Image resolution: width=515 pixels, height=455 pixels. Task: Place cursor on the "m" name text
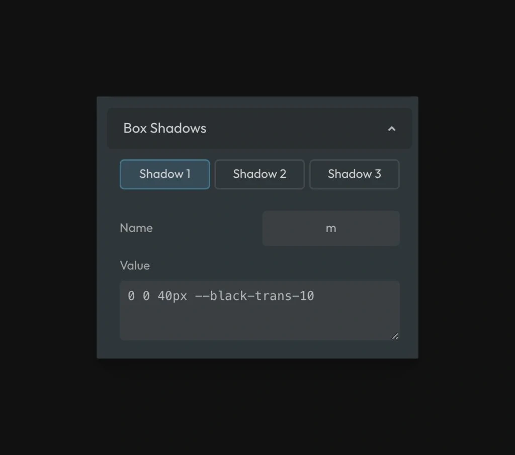tap(331, 229)
